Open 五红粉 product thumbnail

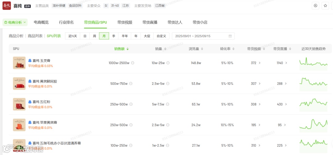click(19, 104)
